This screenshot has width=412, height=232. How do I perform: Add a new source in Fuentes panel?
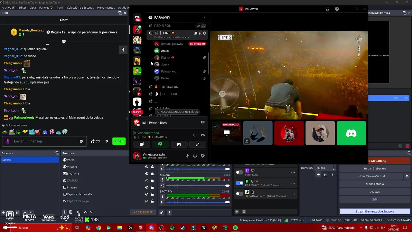point(64,212)
